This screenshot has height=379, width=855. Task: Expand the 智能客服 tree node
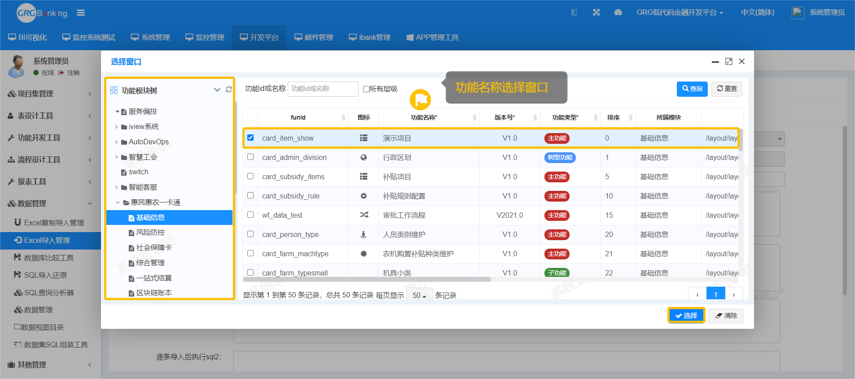[117, 187]
